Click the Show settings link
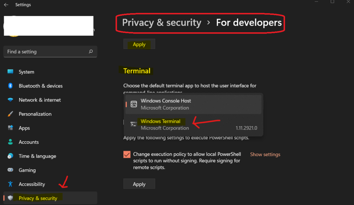Viewport: 354px width, 205px height. (x=265, y=154)
